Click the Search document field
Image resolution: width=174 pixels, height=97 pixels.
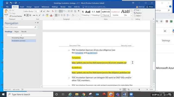click(20, 27)
